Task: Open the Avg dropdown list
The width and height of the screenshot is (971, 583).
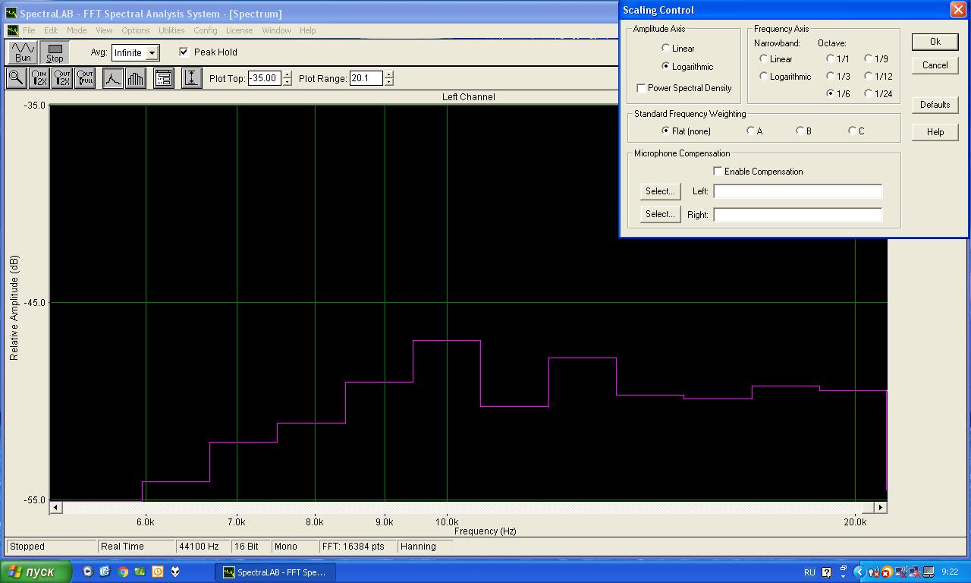Action: click(x=152, y=53)
